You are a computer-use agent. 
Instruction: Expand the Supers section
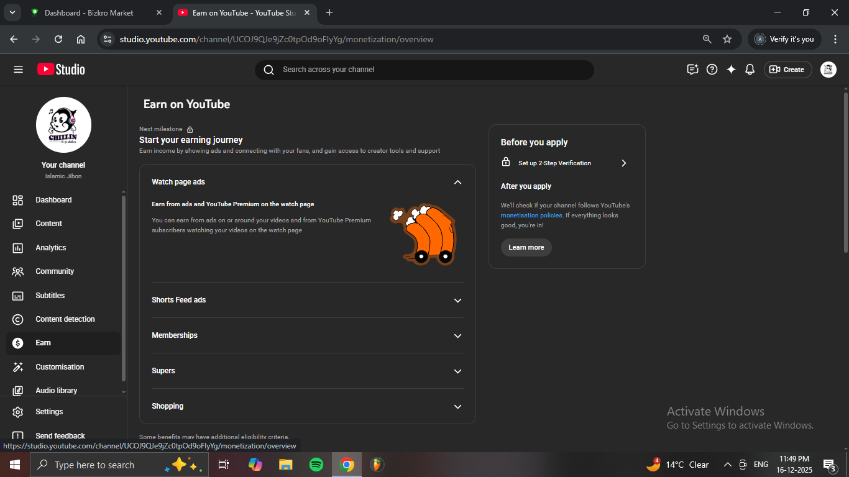[x=457, y=371]
